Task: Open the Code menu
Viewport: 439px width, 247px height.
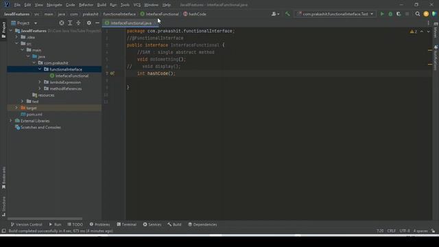Action: [70, 5]
